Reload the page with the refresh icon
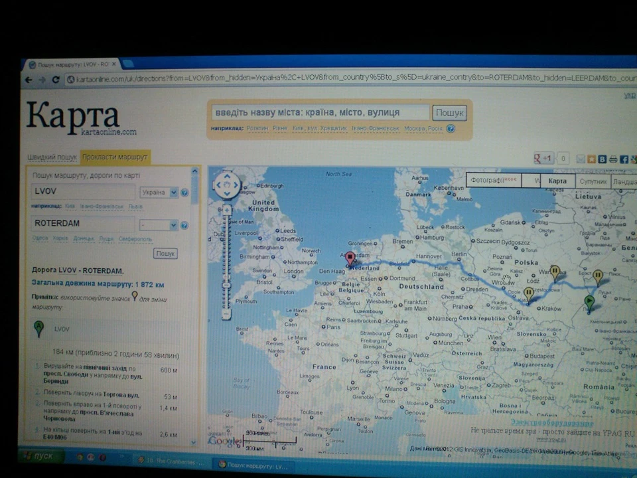Image resolution: width=637 pixels, height=478 pixels. point(56,79)
